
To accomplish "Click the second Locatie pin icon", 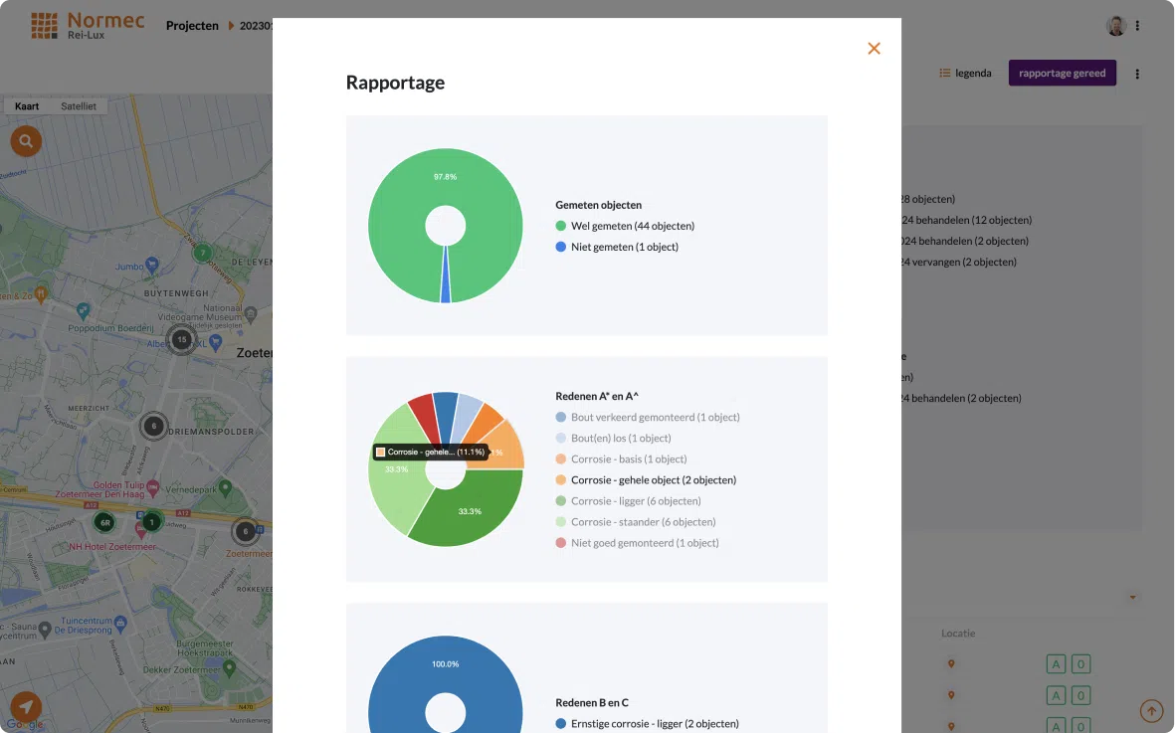I will point(951,695).
